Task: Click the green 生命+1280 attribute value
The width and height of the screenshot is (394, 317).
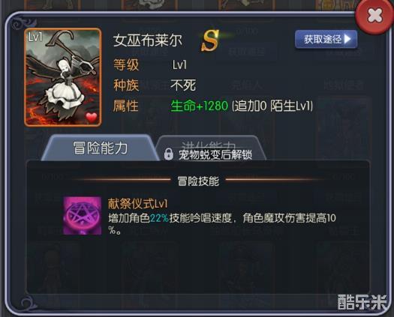Action: 200,106
